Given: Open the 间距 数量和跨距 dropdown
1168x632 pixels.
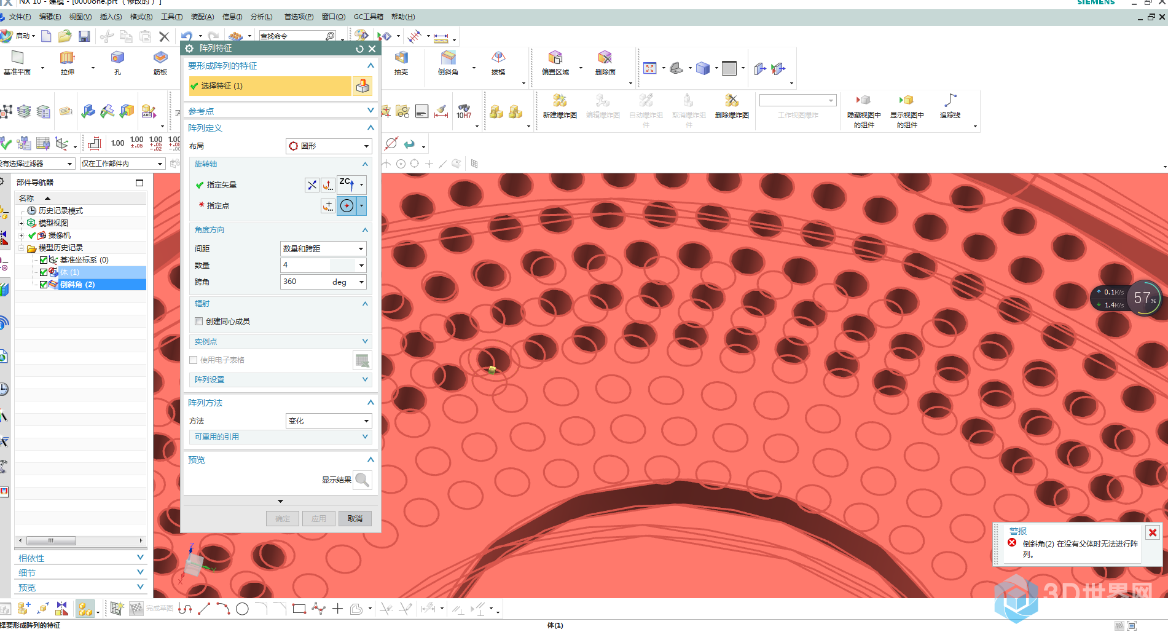Looking at the screenshot, I should 323,248.
